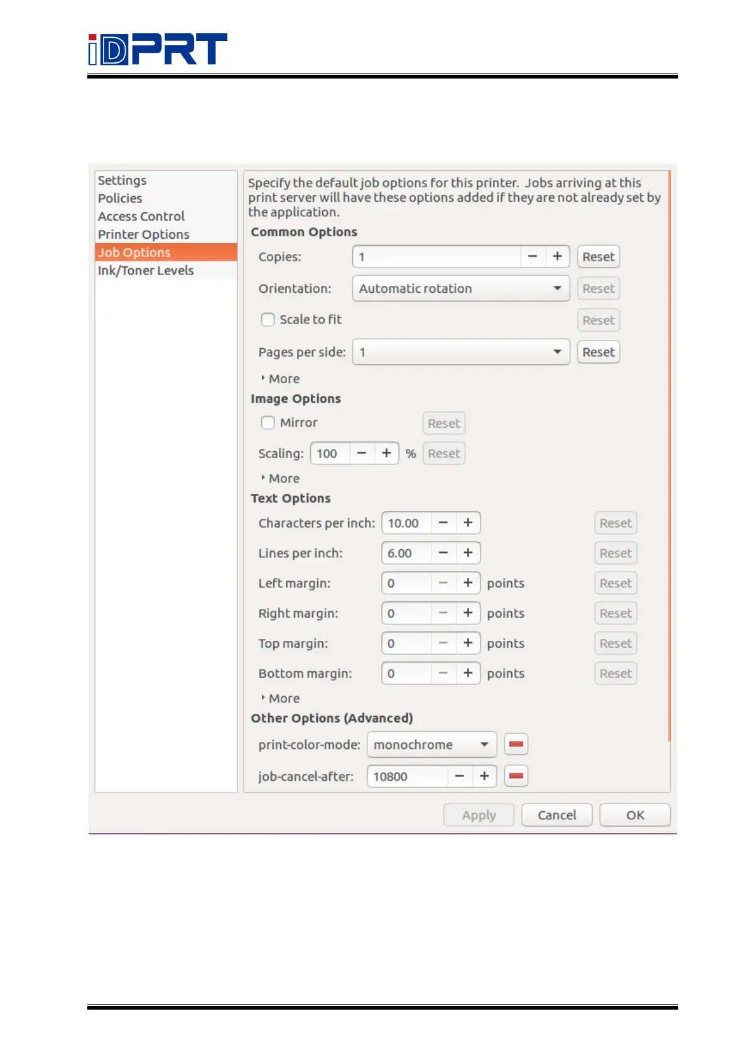Viewport: 748px width, 1058px height.
Task: Expand More under Text Options
Action: tap(280, 699)
